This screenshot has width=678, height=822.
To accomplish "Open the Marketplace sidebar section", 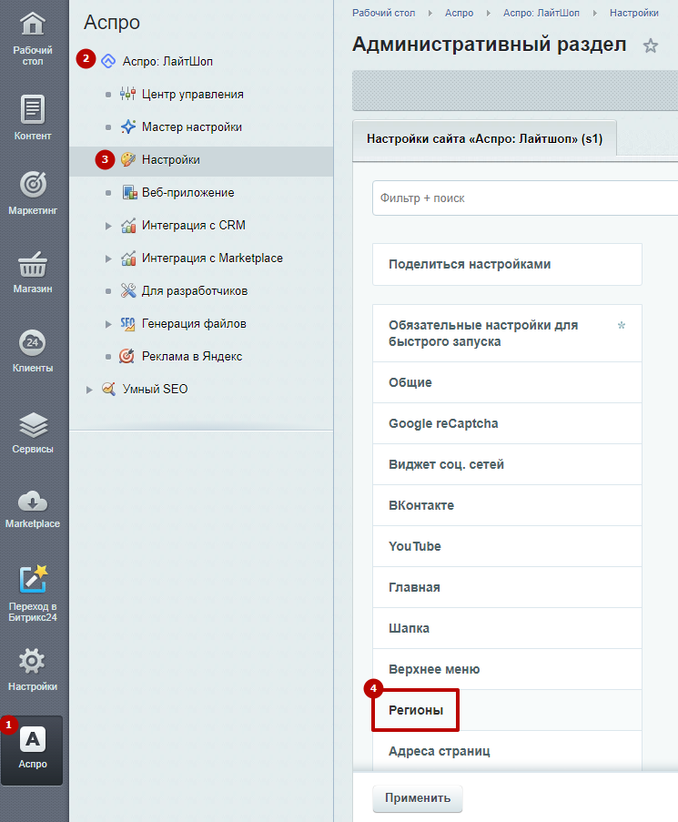I will pyautogui.click(x=33, y=510).
